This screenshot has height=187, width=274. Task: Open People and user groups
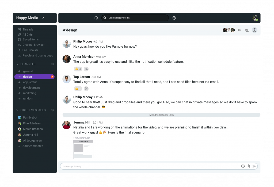38,56
